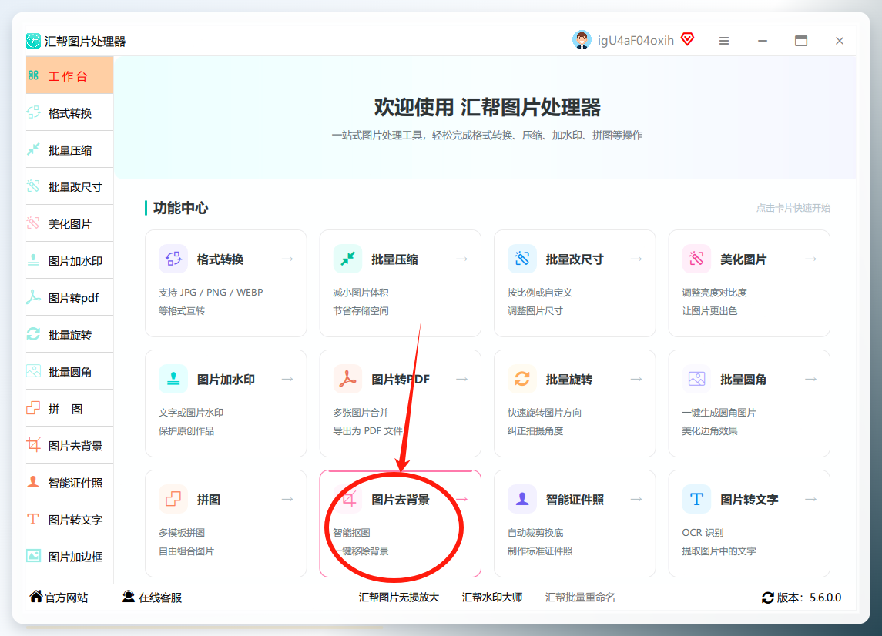Click the 图片去背景 sidebar crop icon
The width and height of the screenshot is (882, 636).
pyautogui.click(x=33, y=445)
